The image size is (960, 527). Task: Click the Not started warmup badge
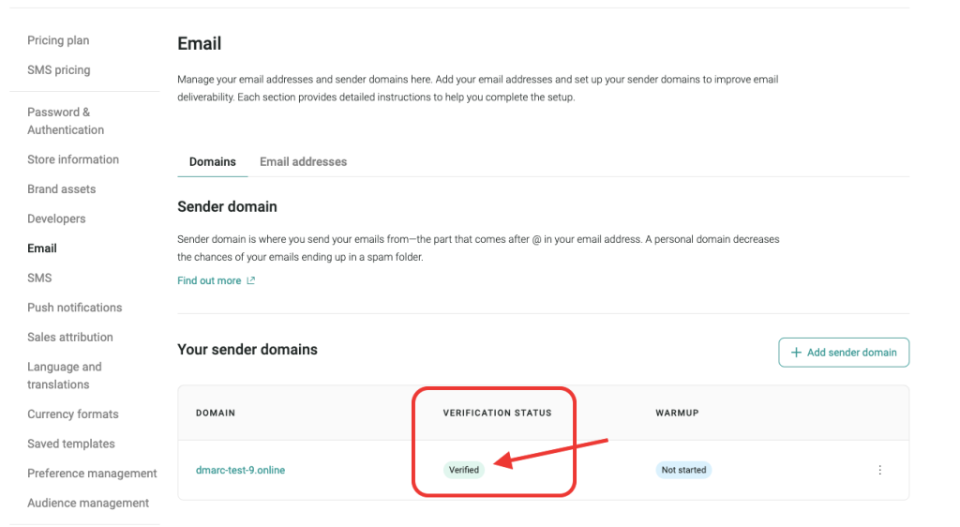683,470
